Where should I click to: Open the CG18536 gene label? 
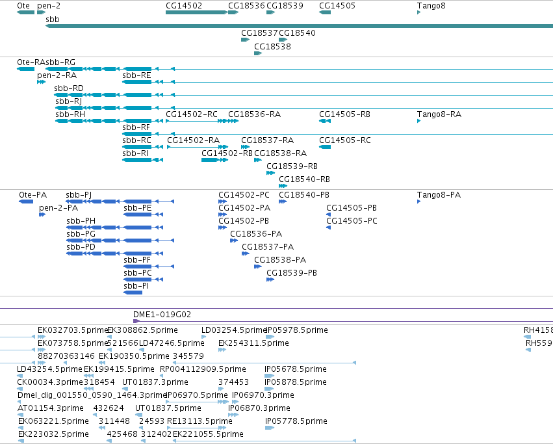tap(246, 6)
